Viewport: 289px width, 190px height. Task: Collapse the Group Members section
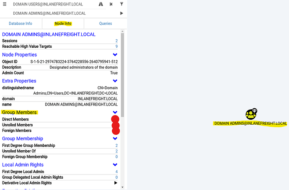pyautogui.click(x=115, y=112)
